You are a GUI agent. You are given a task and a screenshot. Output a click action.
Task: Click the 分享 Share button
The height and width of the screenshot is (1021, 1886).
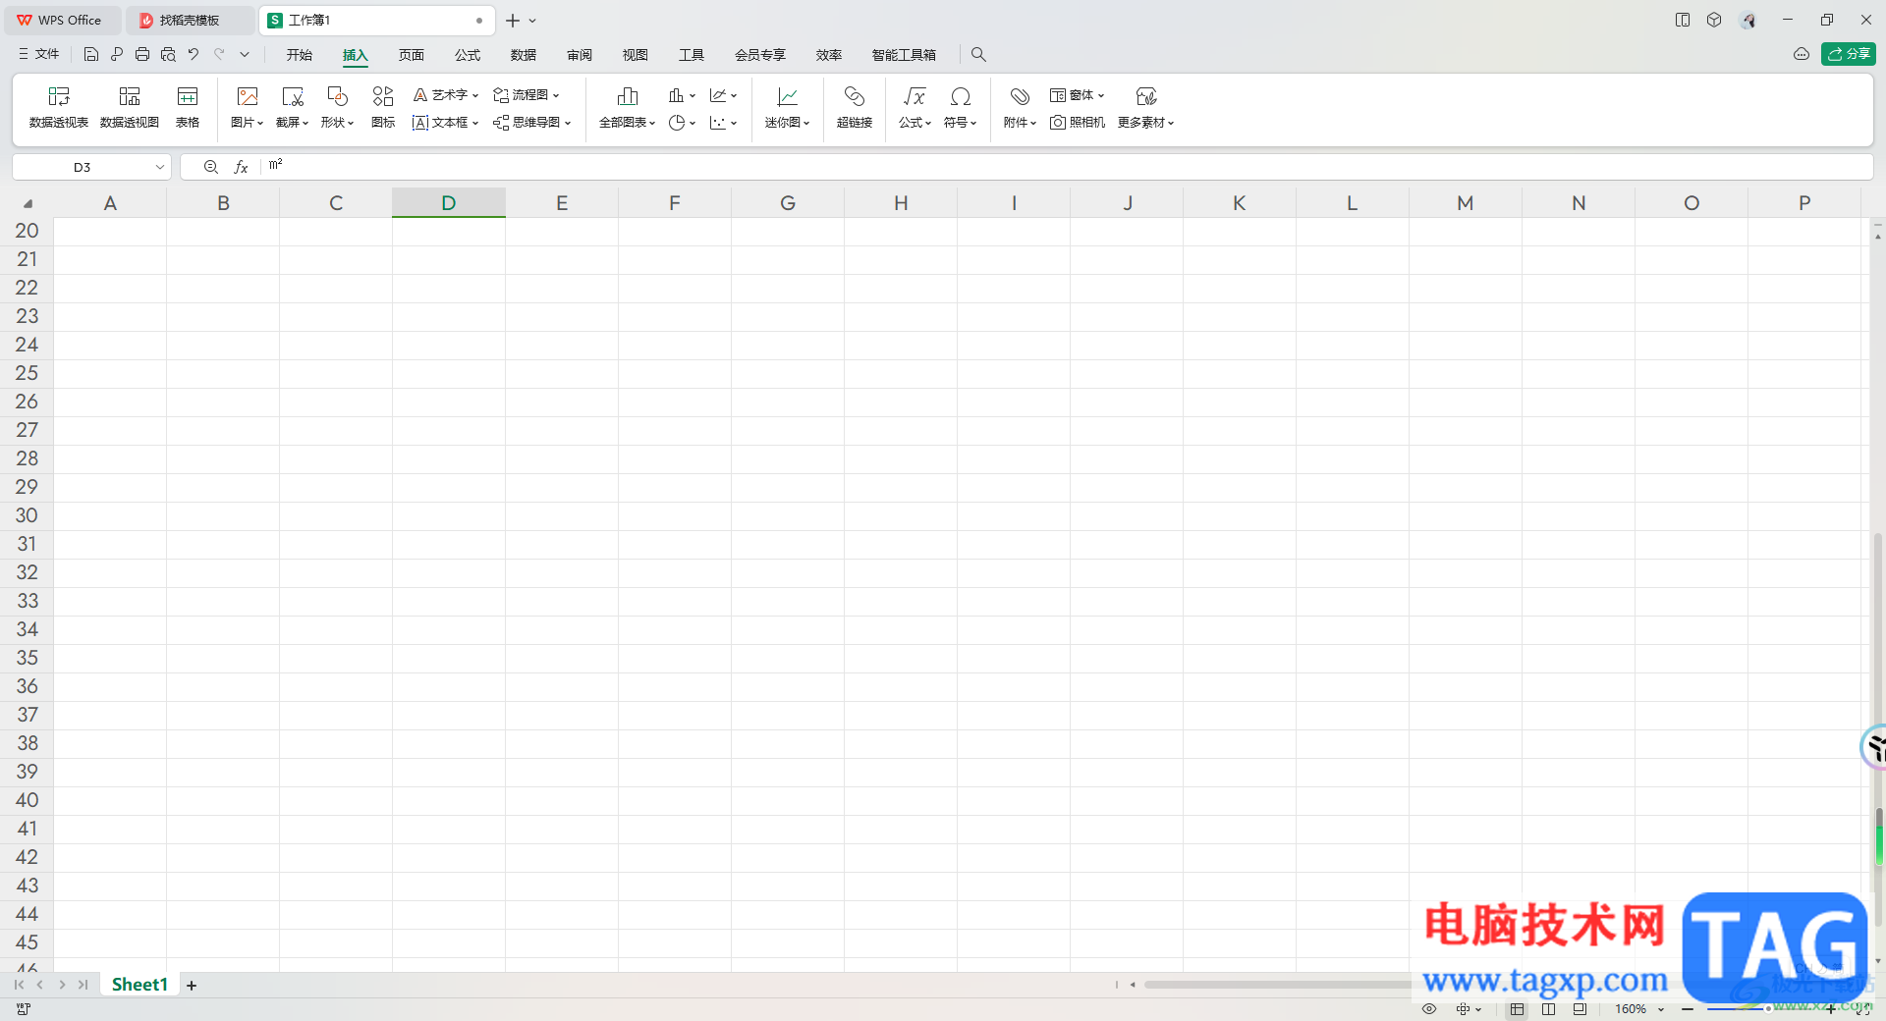click(1849, 54)
